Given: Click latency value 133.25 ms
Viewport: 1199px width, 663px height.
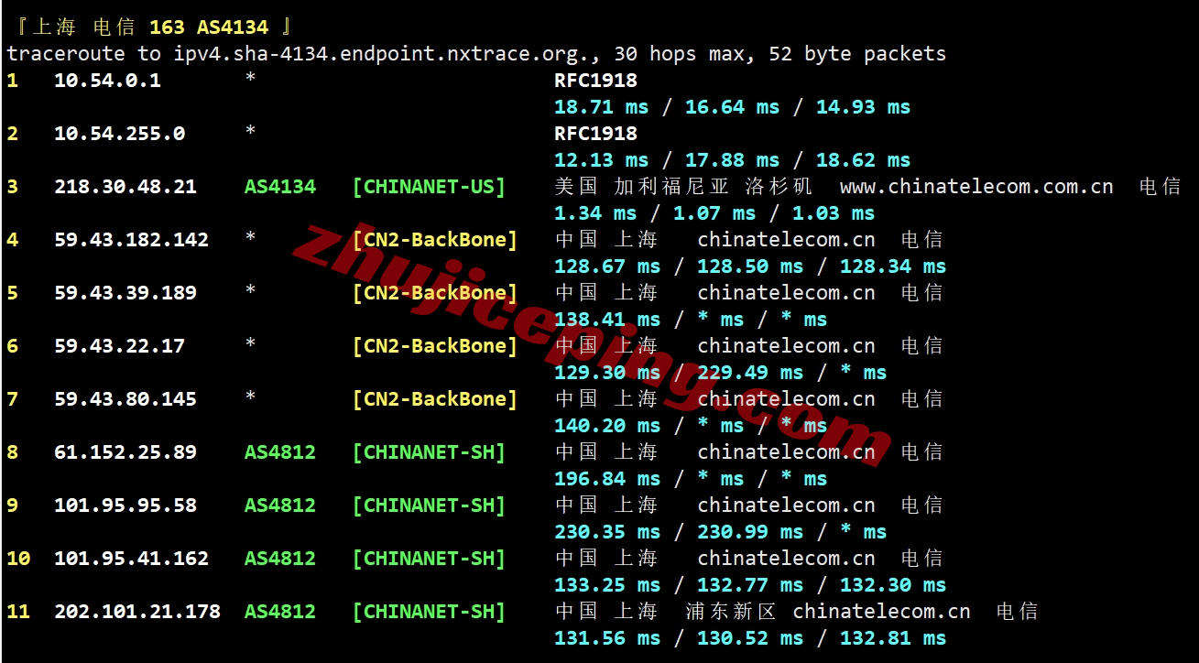Looking at the screenshot, I should (607, 585).
